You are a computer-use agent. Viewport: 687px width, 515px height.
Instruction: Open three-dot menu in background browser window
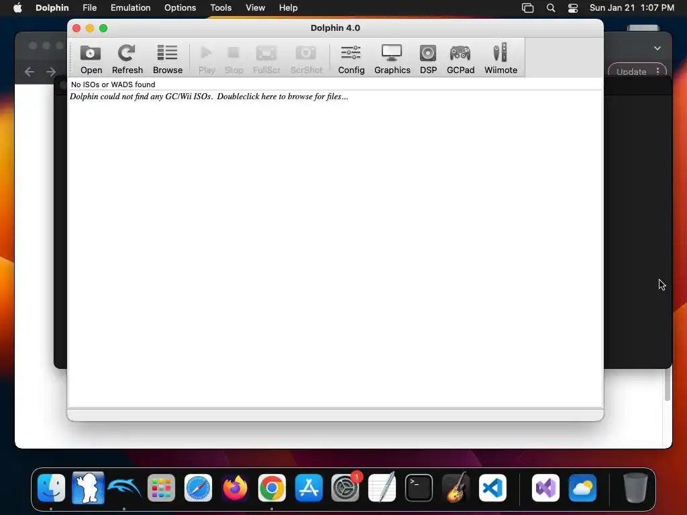click(657, 71)
